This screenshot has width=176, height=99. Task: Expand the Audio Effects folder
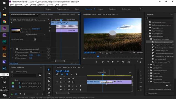coord(147,28)
